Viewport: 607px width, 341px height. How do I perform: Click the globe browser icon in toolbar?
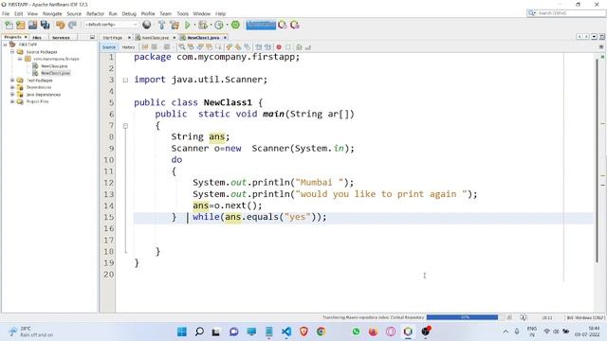[147, 26]
